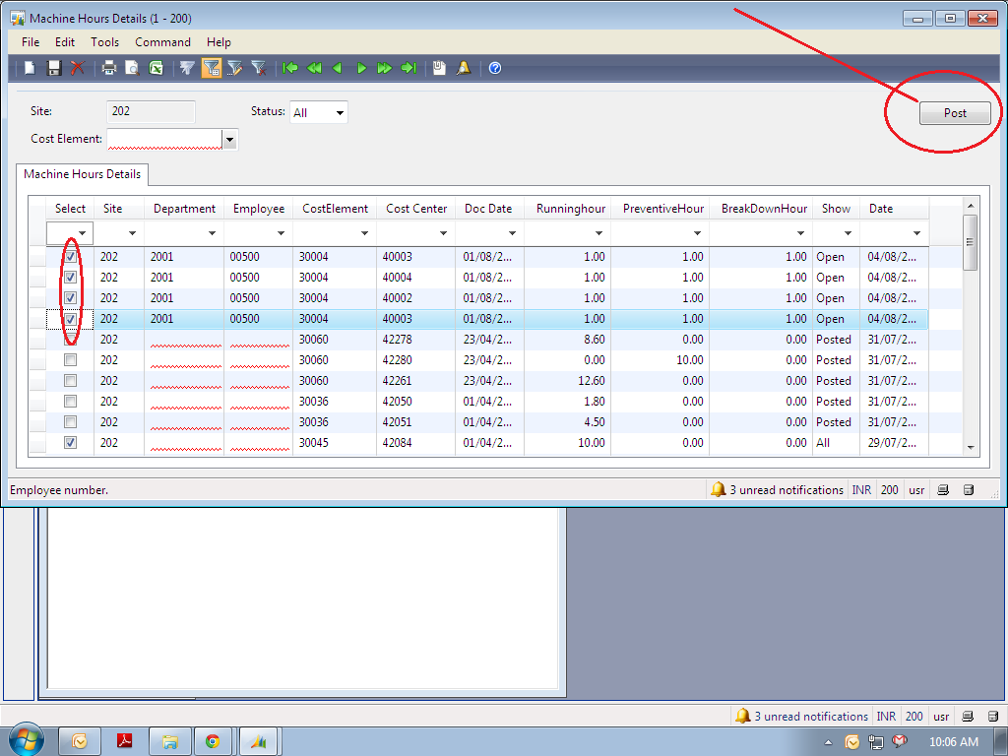This screenshot has width=1008, height=756.
Task: Open Cost Center column filter dropdown
Action: click(443, 232)
